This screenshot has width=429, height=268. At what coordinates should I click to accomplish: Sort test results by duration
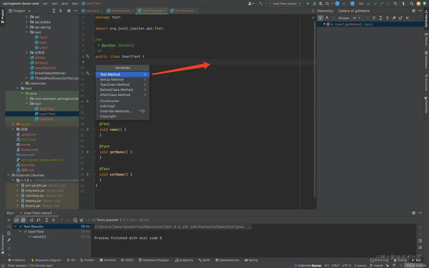(38, 220)
